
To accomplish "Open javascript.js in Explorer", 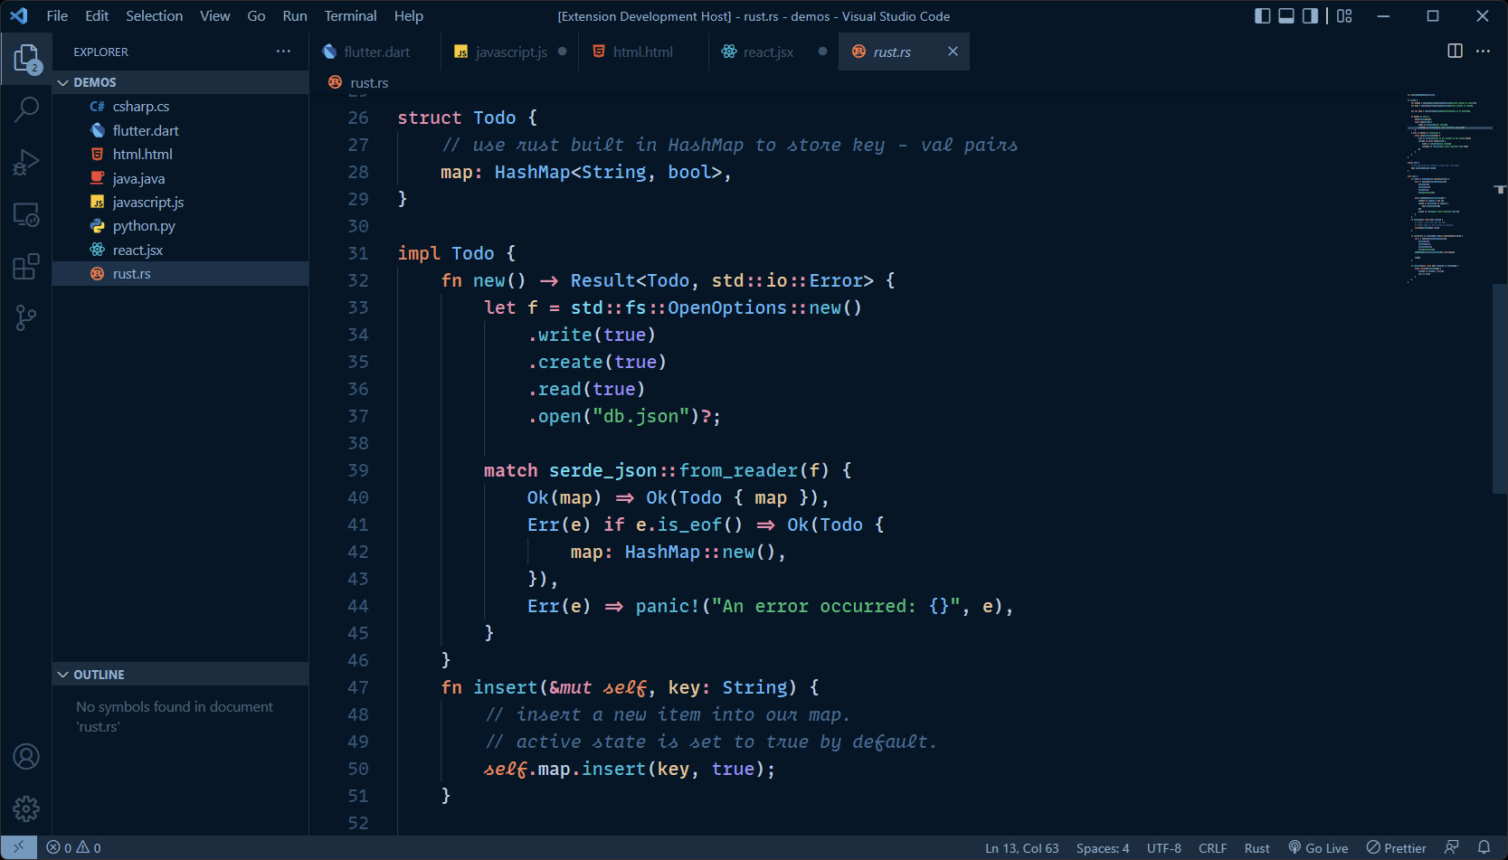I will (181, 203).
